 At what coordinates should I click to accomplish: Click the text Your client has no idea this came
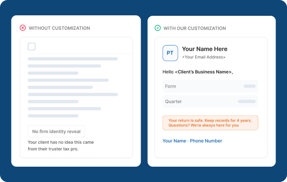[x=61, y=142]
